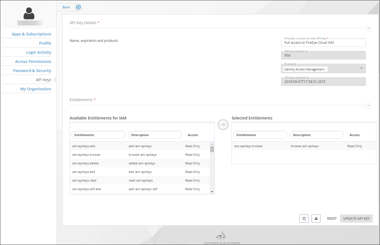Open My Organization page
The image size is (380, 245).
(x=36, y=89)
